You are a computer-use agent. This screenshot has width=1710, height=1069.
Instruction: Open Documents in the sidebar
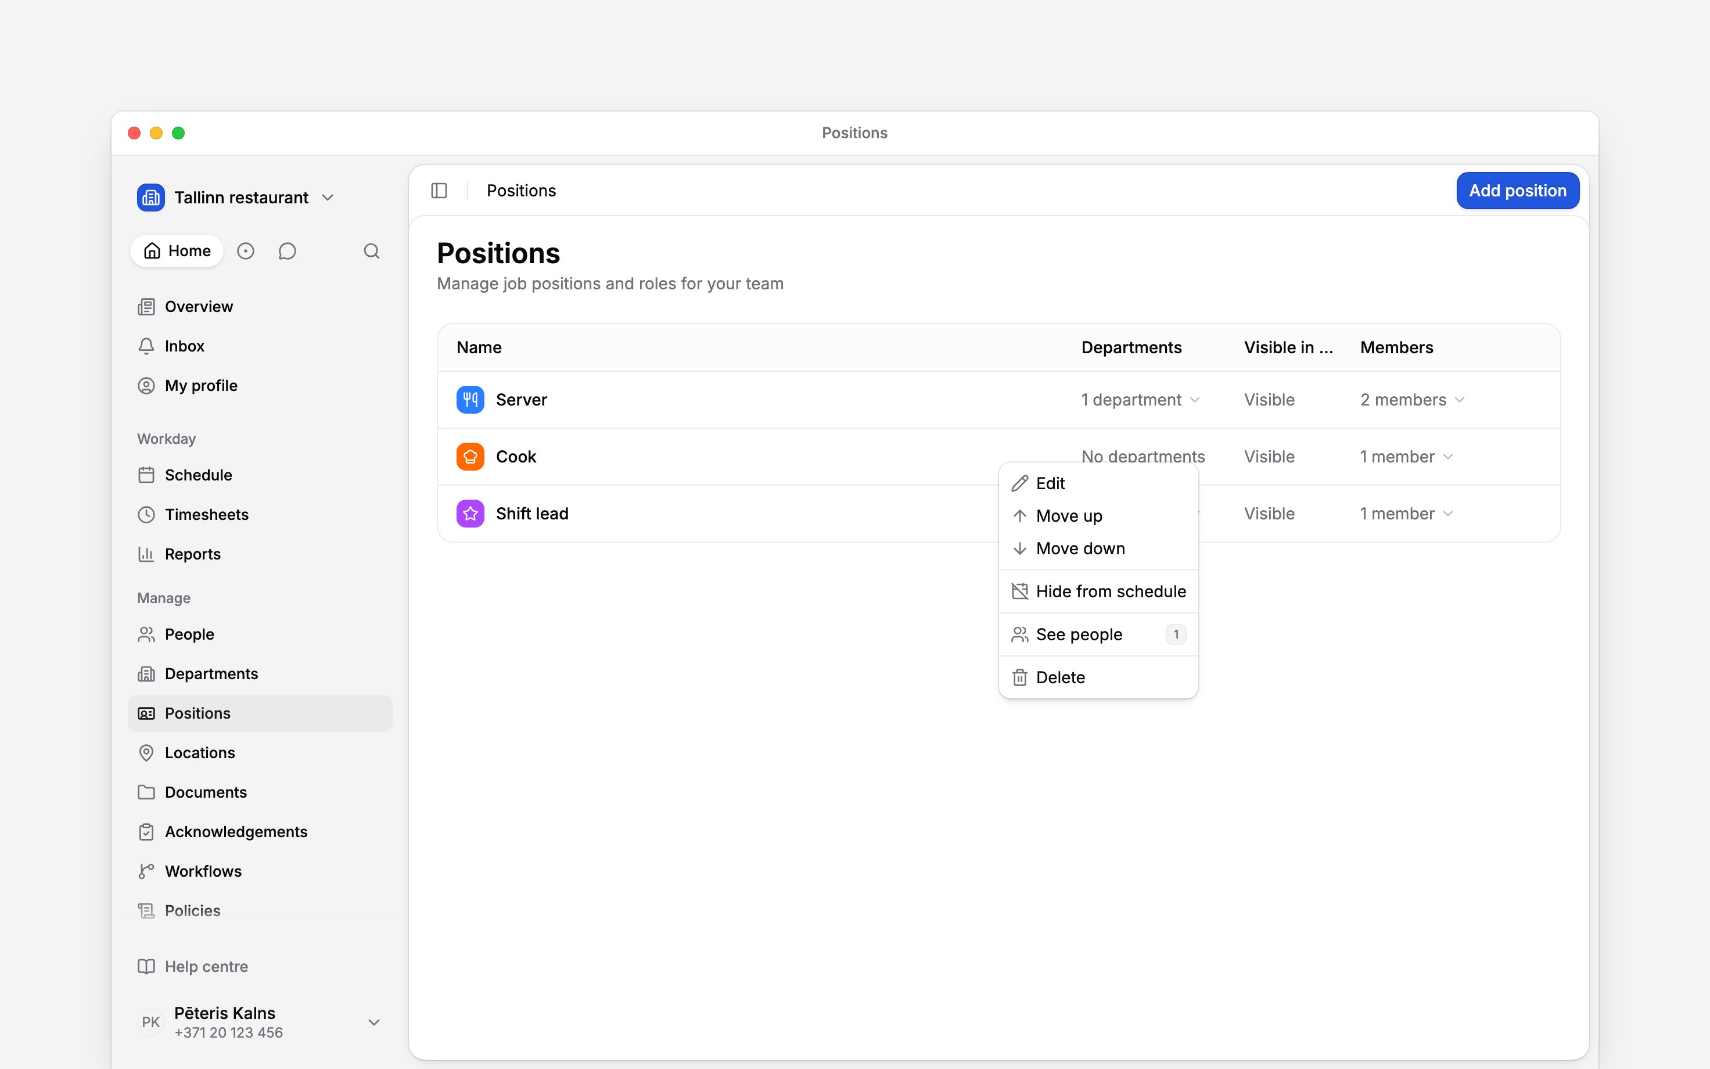point(260,792)
